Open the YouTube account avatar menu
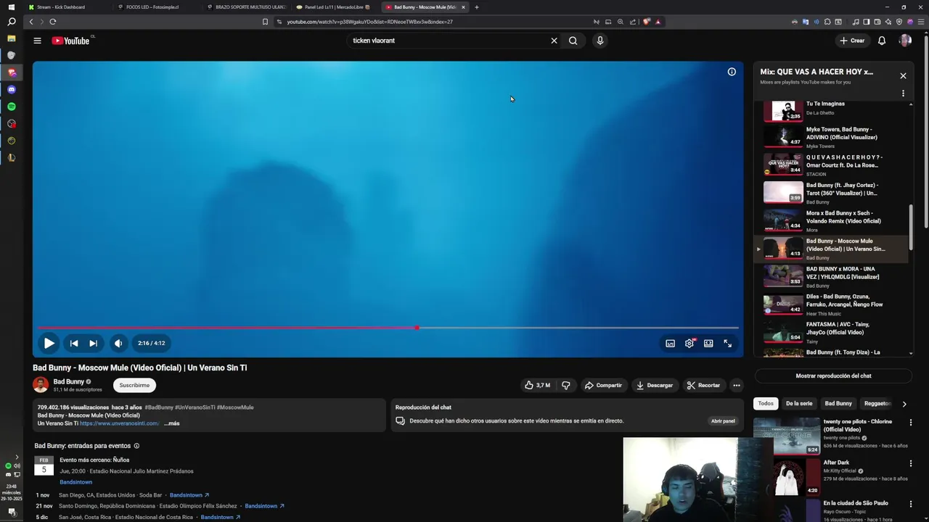929x522 pixels. pyautogui.click(x=905, y=41)
